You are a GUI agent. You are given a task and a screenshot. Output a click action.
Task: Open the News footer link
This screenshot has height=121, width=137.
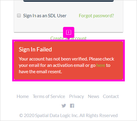tap(93, 96)
